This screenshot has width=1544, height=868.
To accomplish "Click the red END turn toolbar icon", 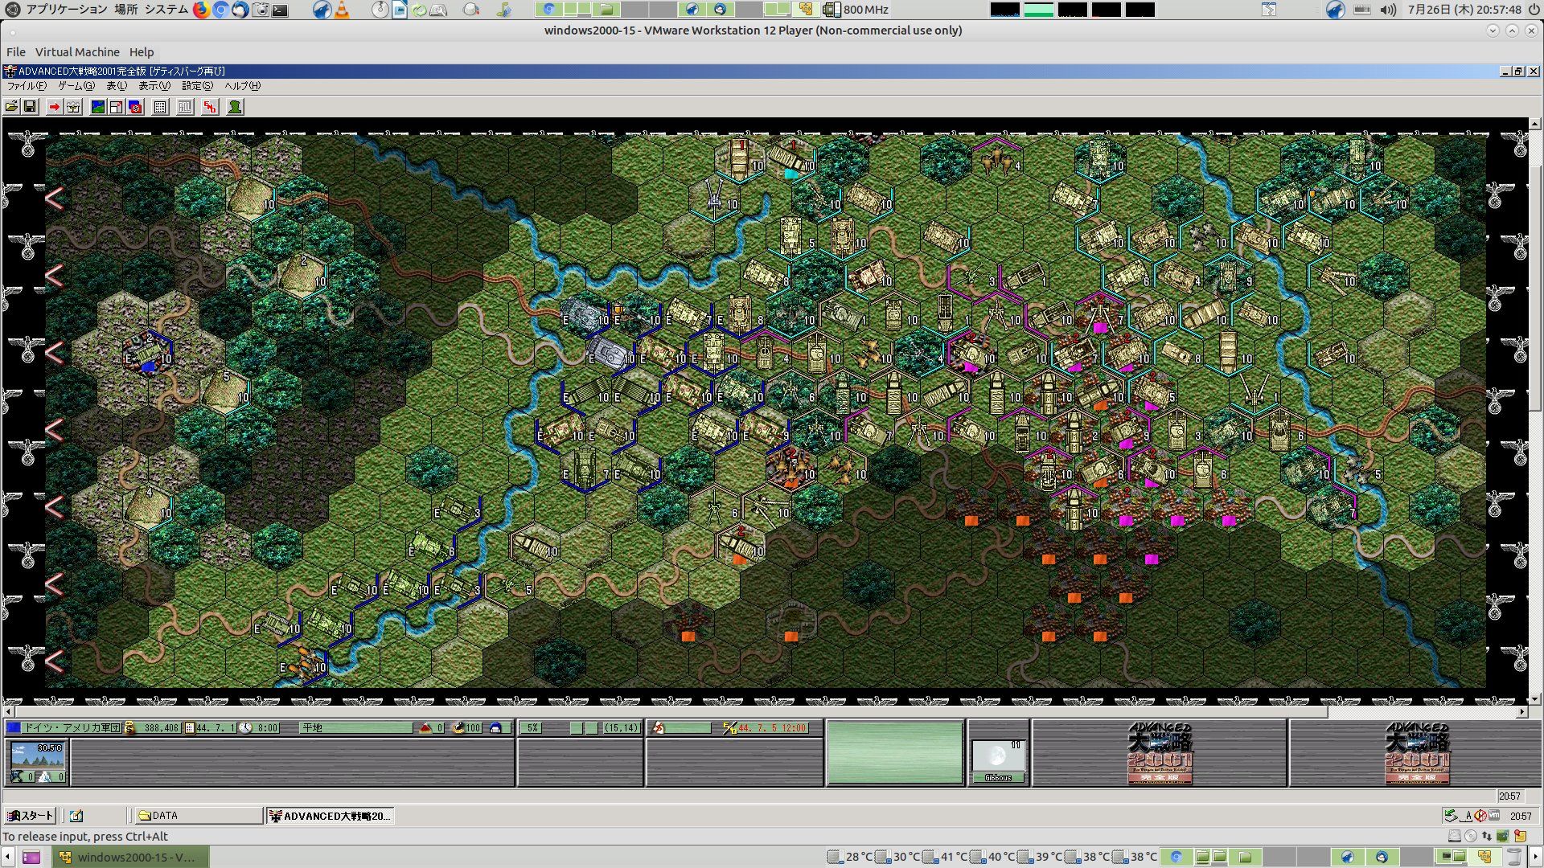I will tap(210, 107).
